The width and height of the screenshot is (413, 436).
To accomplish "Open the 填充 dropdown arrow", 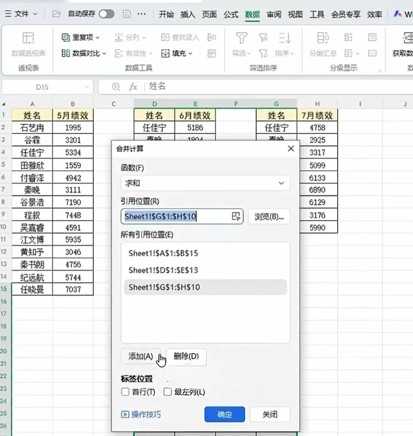I will [190, 53].
